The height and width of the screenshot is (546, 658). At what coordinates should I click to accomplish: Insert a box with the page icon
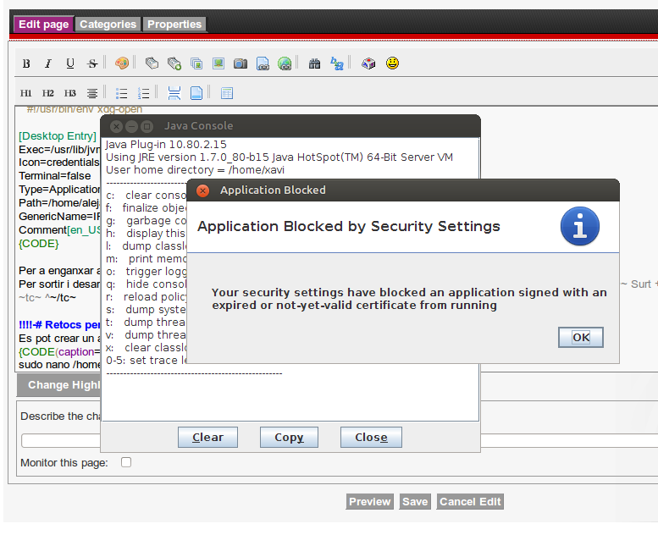point(196,93)
